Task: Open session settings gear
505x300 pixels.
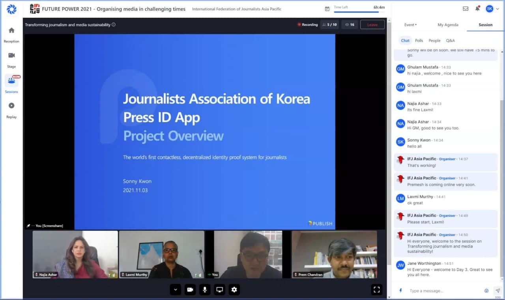Action: tap(234, 290)
